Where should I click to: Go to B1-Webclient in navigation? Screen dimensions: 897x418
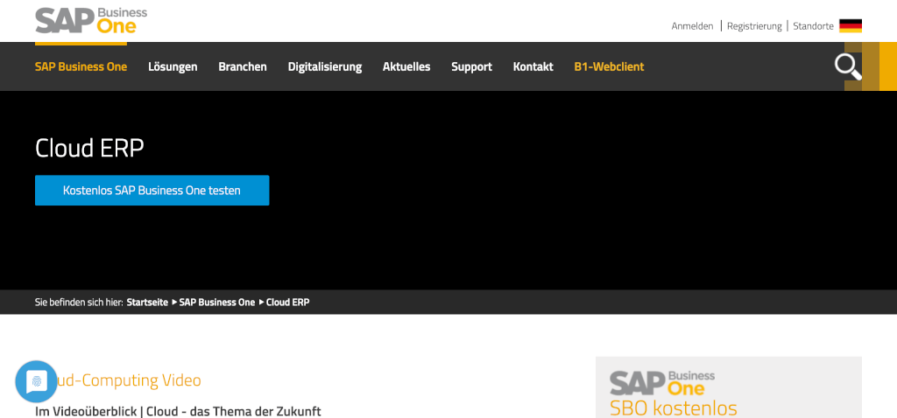(610, 66)
